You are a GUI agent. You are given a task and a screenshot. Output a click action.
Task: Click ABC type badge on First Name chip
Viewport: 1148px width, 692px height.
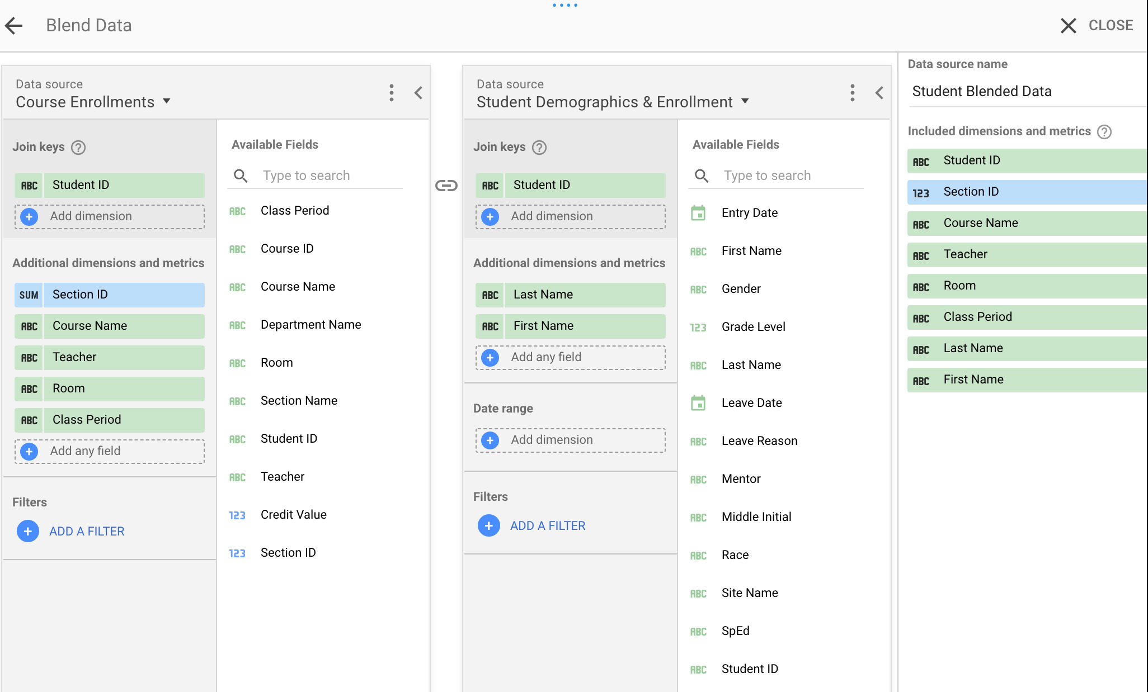coord(490,326)
